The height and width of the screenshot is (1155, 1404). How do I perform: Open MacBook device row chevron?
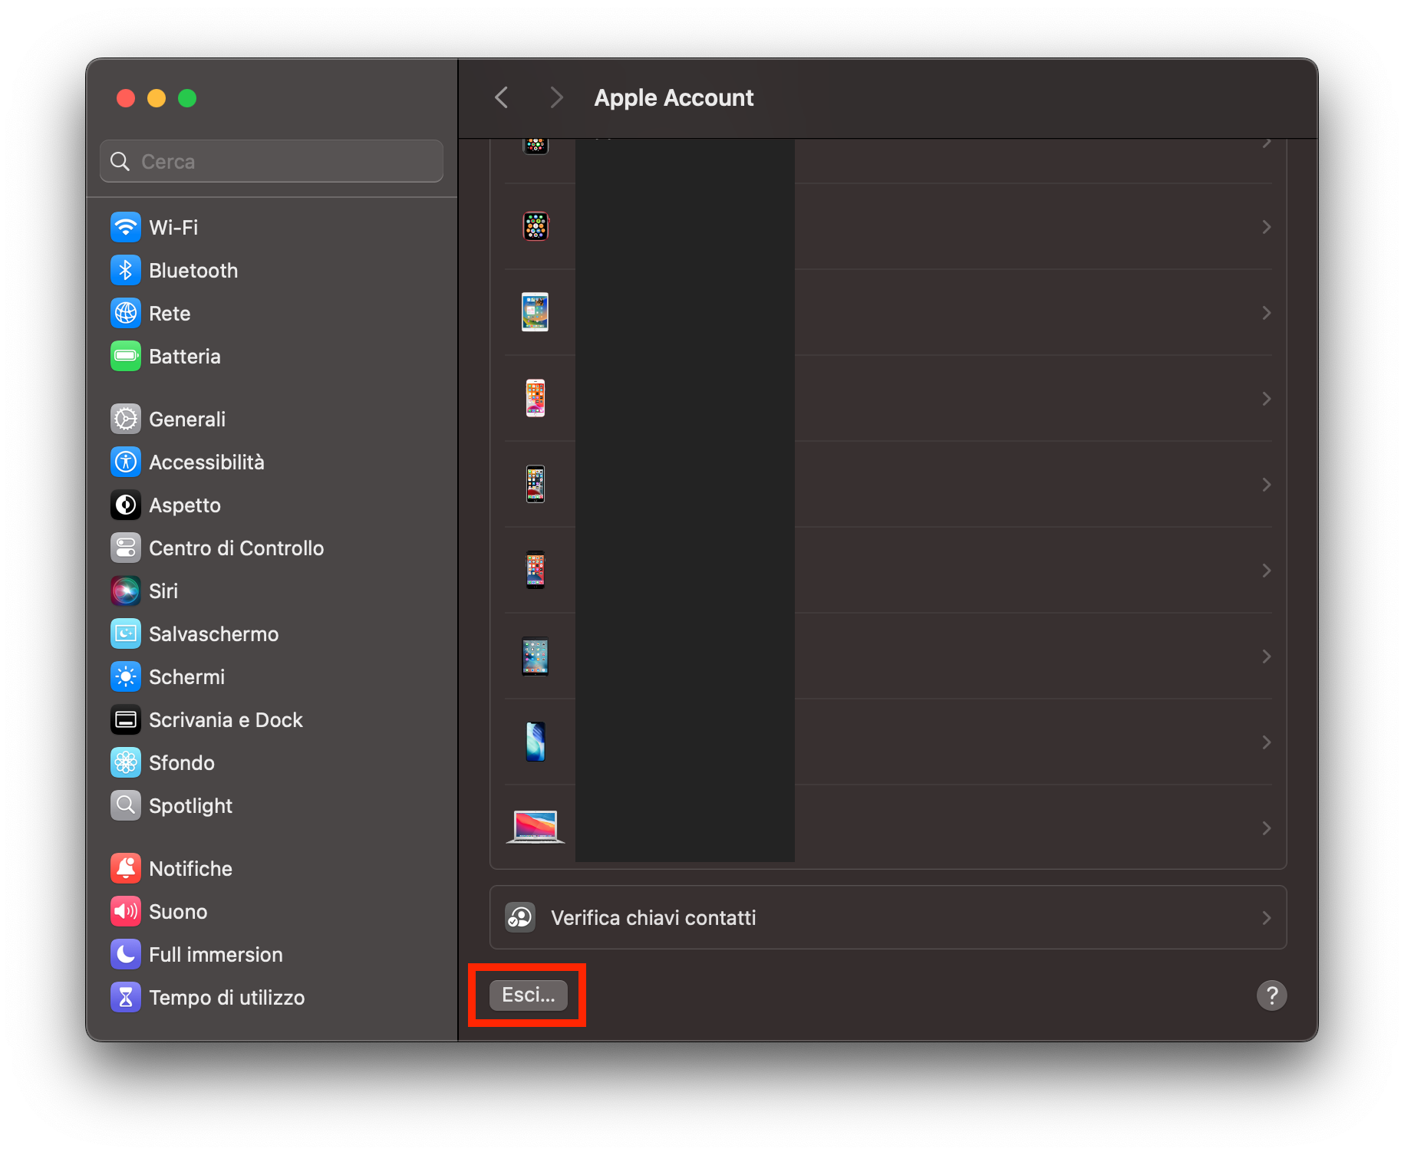pyautogui.click(x=1267, y=828)
